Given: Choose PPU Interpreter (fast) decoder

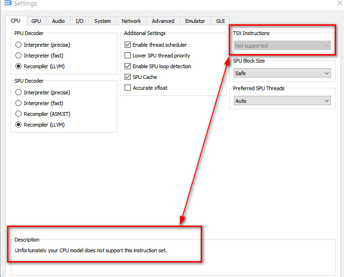Looking at the screenshot, I should click(19, 56).
